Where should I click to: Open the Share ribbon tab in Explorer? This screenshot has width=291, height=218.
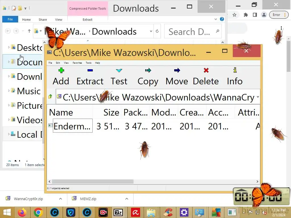43,20
